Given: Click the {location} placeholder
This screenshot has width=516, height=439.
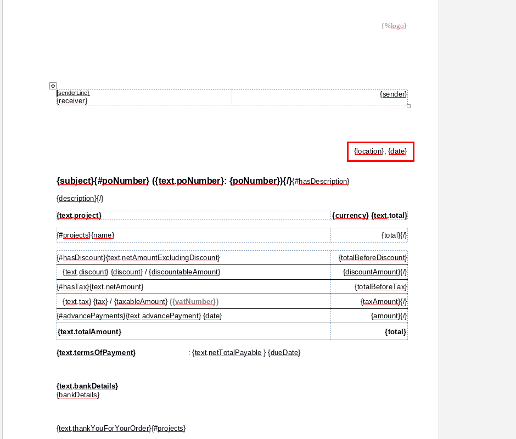Looking at the screenshot, I should (369, 151).
